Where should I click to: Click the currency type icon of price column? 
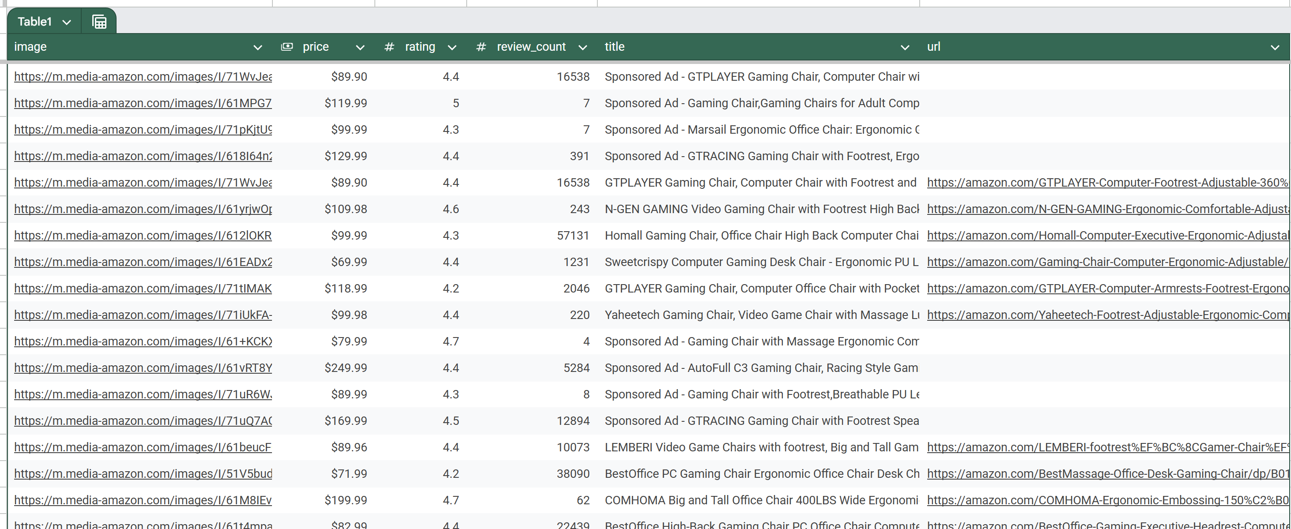point(287,47)
